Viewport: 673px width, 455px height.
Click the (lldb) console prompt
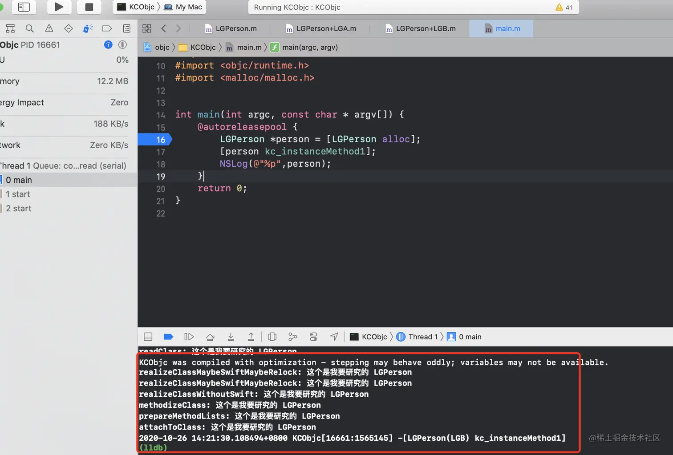(x=153, y=447)
